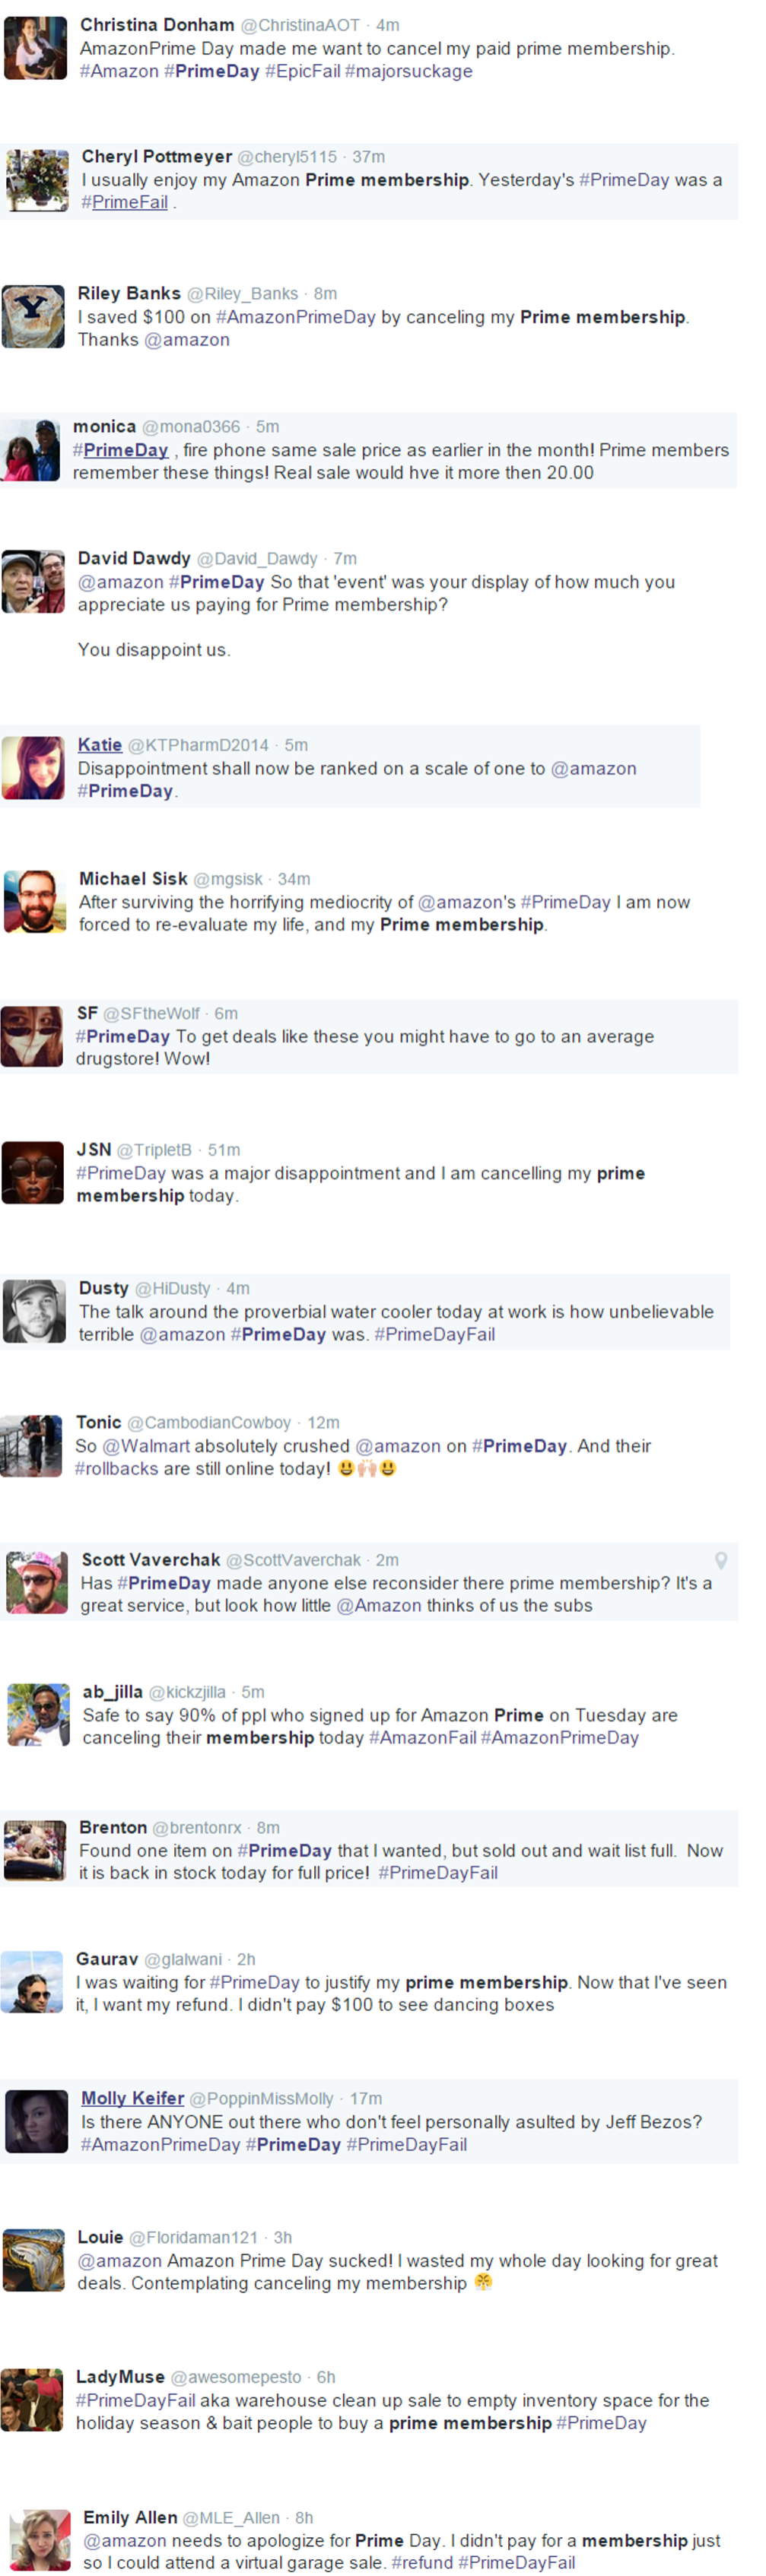
Task: Click the #rollbacks hashtag
Action: tap(117, 1469)
